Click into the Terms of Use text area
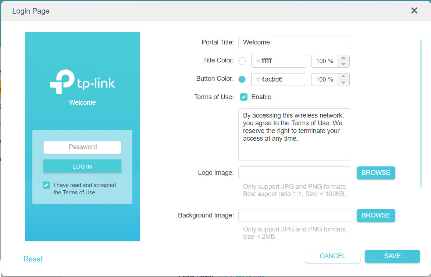 point(295,134)
